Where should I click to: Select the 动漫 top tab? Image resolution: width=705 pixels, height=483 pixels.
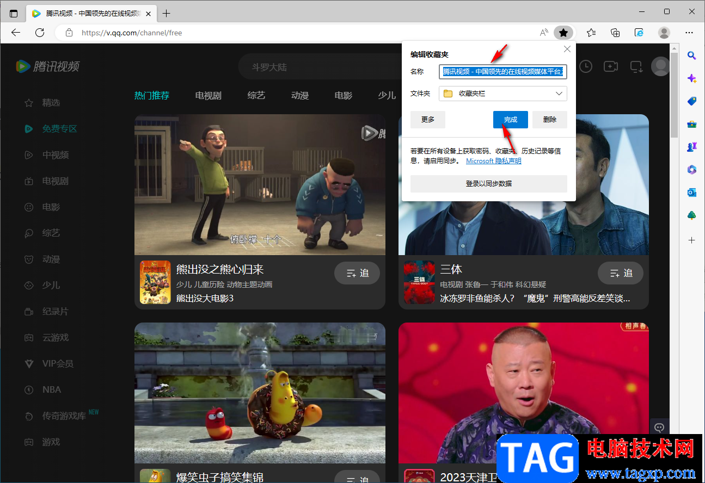(x=300, y=96)
